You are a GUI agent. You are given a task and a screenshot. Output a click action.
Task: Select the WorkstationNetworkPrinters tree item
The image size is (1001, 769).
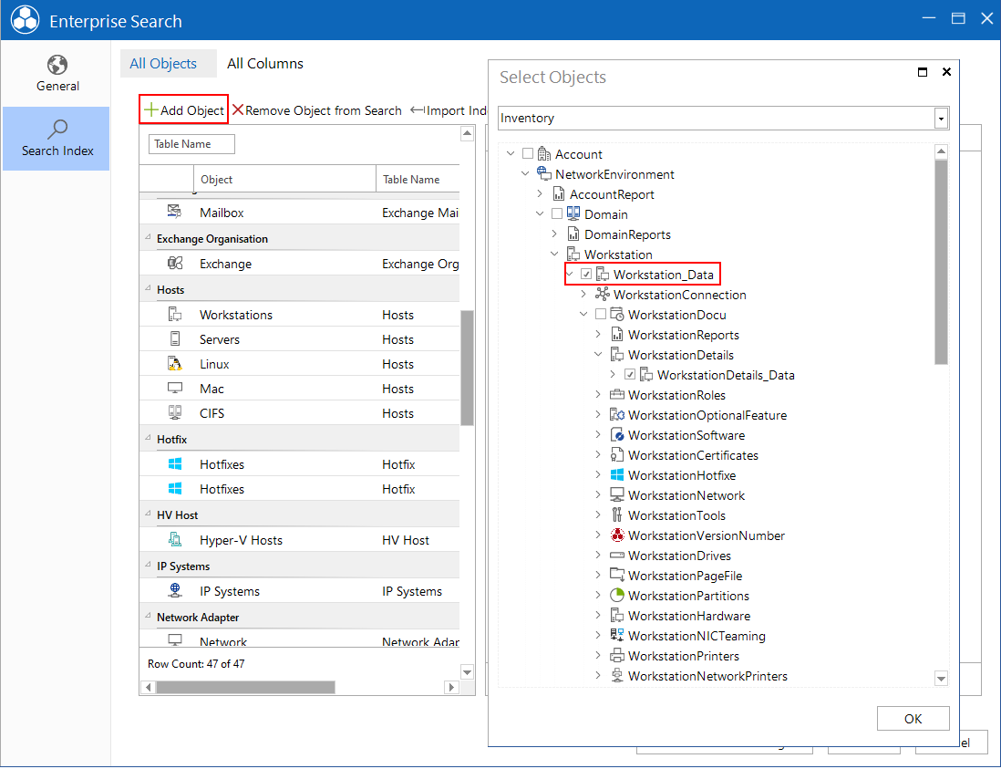point(707,676)
